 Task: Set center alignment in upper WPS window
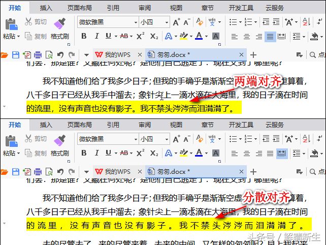click(247, 37)
